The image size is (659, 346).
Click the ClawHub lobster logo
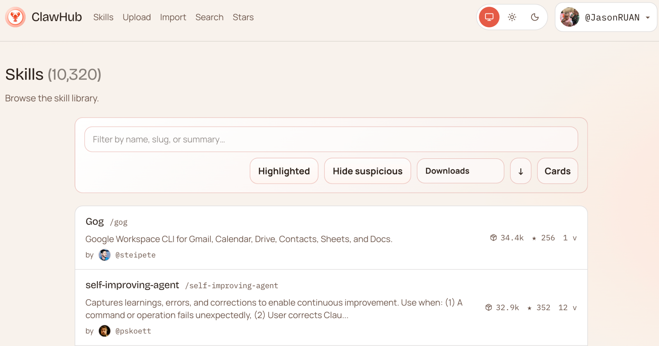coord(15,17)
